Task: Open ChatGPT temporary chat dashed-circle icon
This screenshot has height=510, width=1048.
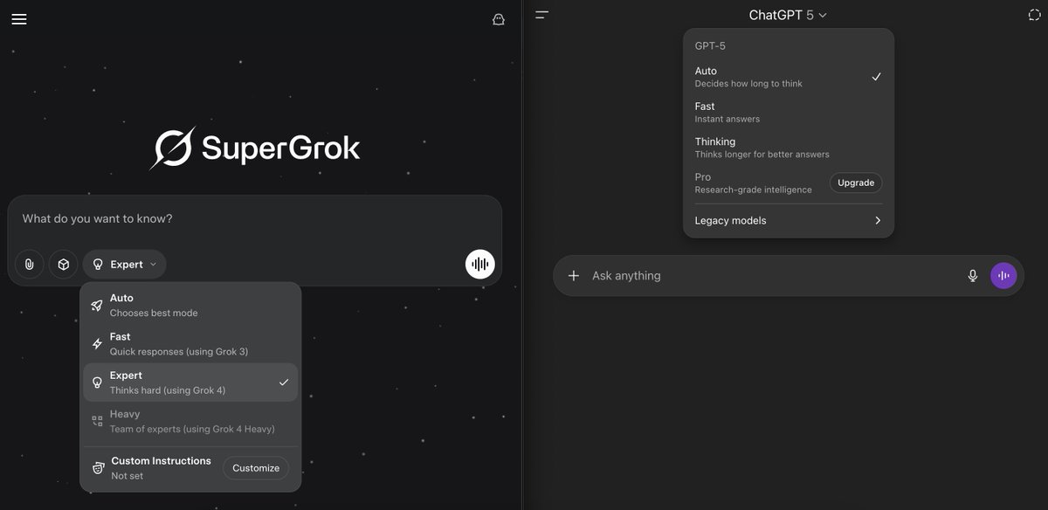Action: click(x=1036, y=15)
